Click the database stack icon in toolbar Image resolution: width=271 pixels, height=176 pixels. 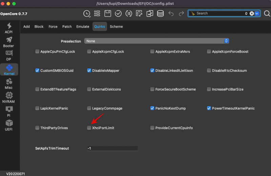(160, 13)
